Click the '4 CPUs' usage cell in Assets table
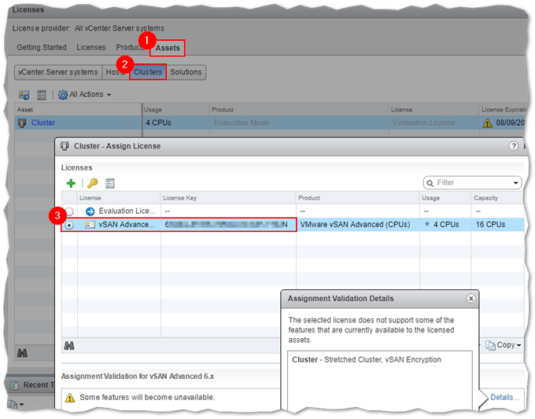The width and height of the screenshot is (535, 419). point(175,123)
